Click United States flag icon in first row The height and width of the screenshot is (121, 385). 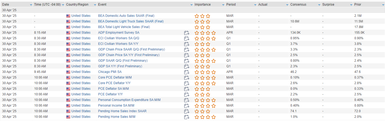coord(68,16)
